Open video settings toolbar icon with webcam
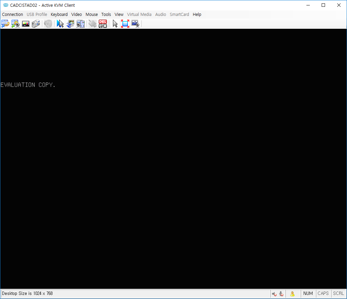The image size is (347, 299). click(x=16, y=23)
